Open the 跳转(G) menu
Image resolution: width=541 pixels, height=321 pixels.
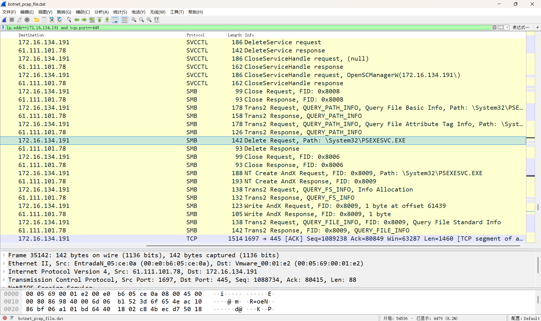click(64, 12)
